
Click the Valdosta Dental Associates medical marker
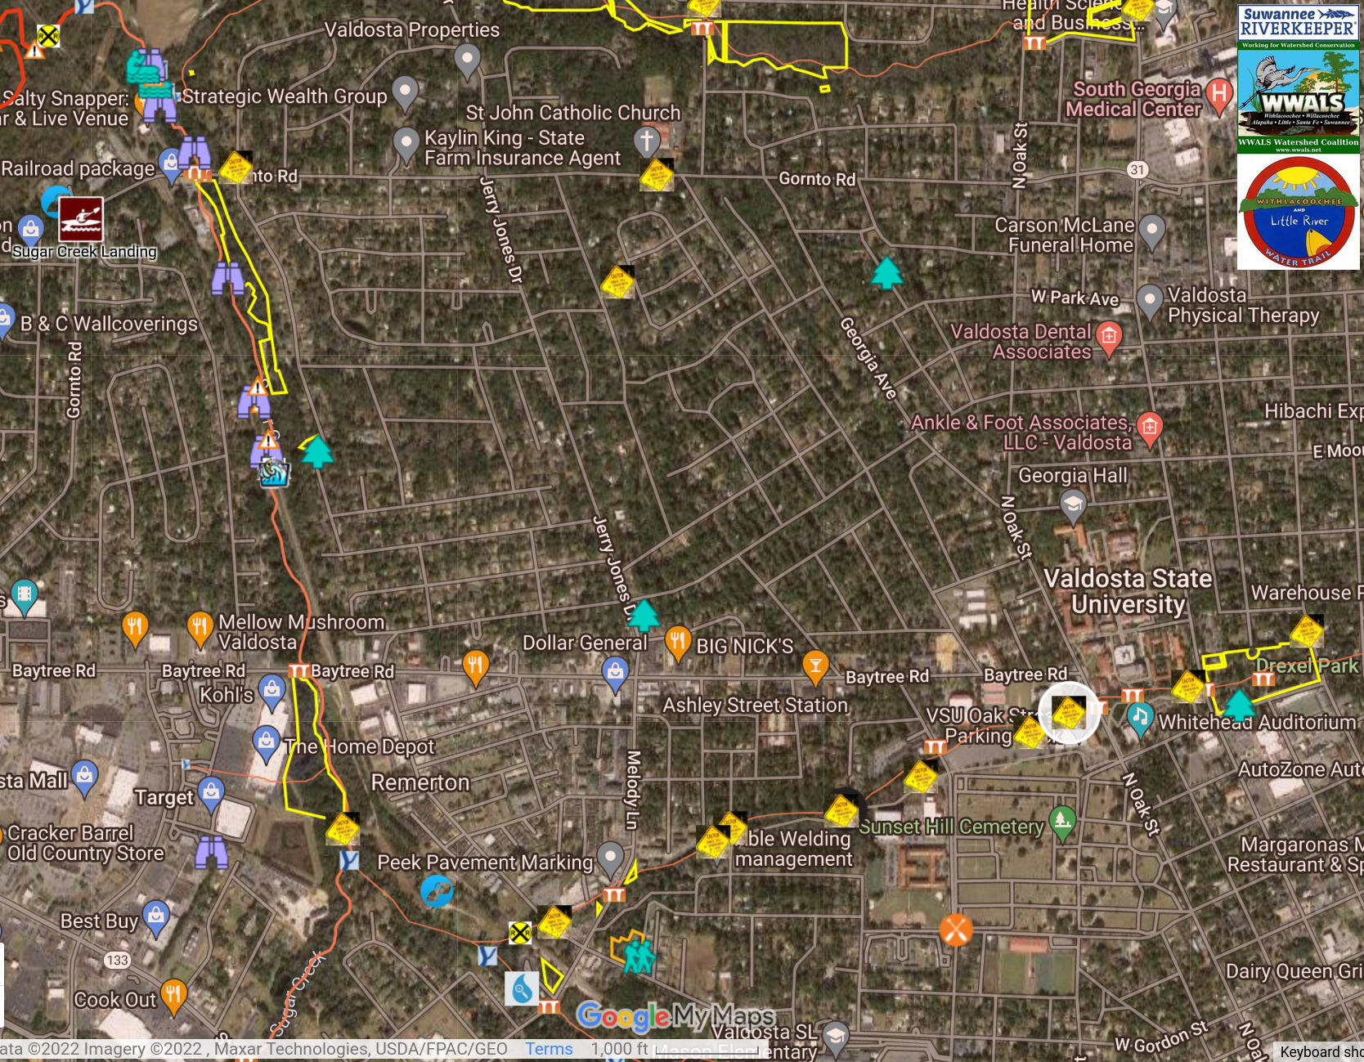[x=1109, y=339]
